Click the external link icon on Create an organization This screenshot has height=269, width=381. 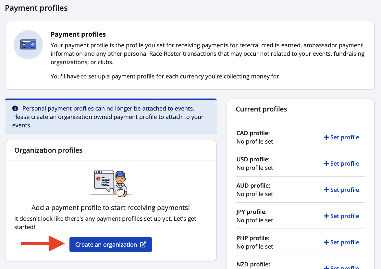pyautogui.click(x=143, y=245)
